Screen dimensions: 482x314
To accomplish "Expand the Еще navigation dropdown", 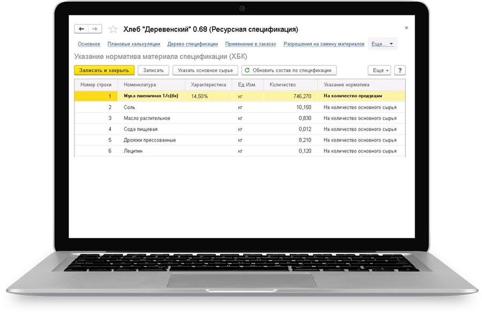I will 382,44.
